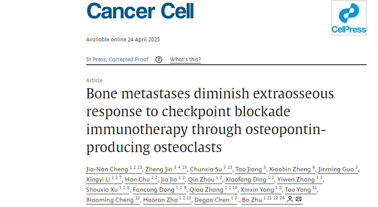The image size is (378, 207).
Task: Open the "What's this?" explanation
Action: click(185, 60)
